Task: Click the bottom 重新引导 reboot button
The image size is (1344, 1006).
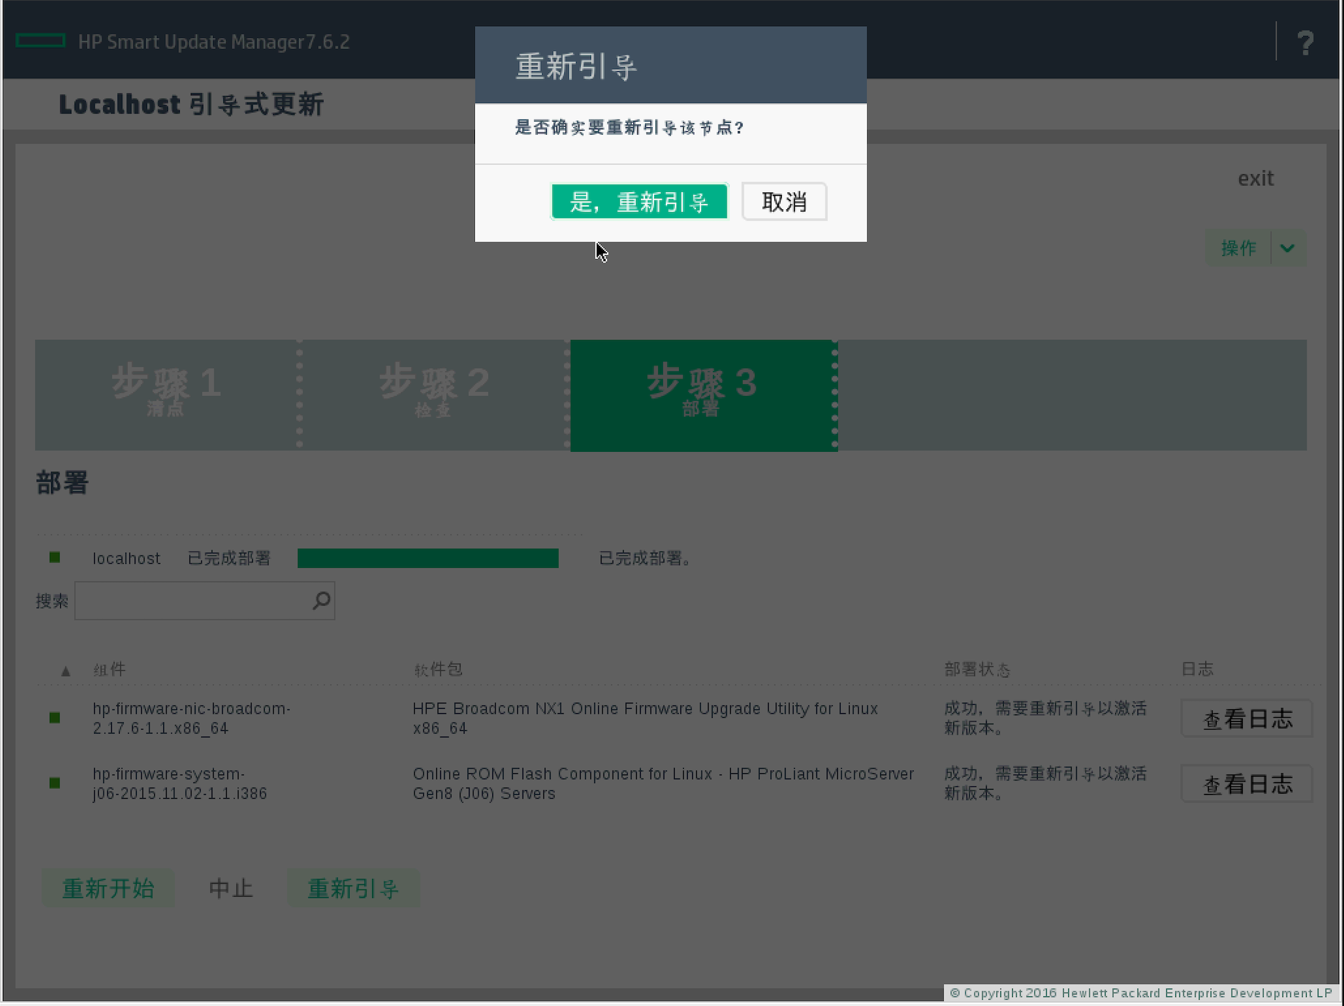Action: (x=353, y=889)
